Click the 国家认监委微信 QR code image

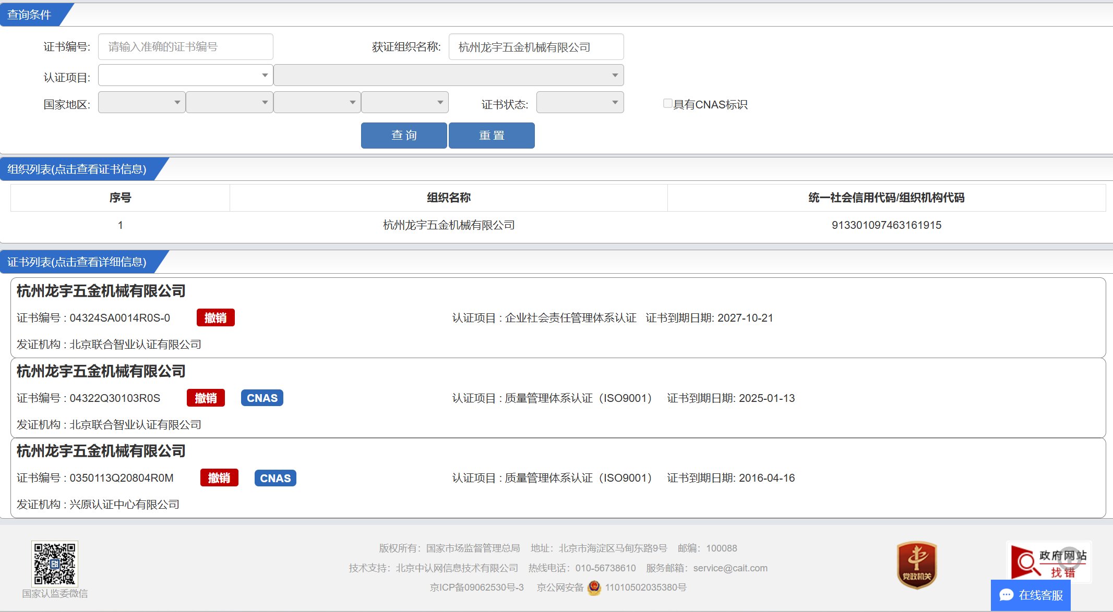[55, 564]
